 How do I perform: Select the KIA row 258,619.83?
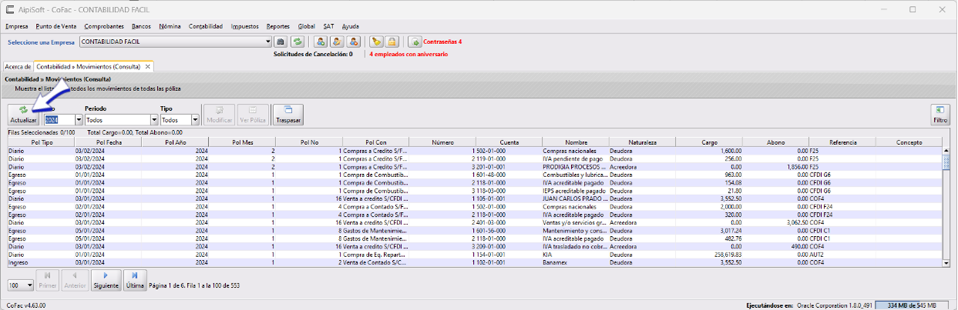point(474,255)
